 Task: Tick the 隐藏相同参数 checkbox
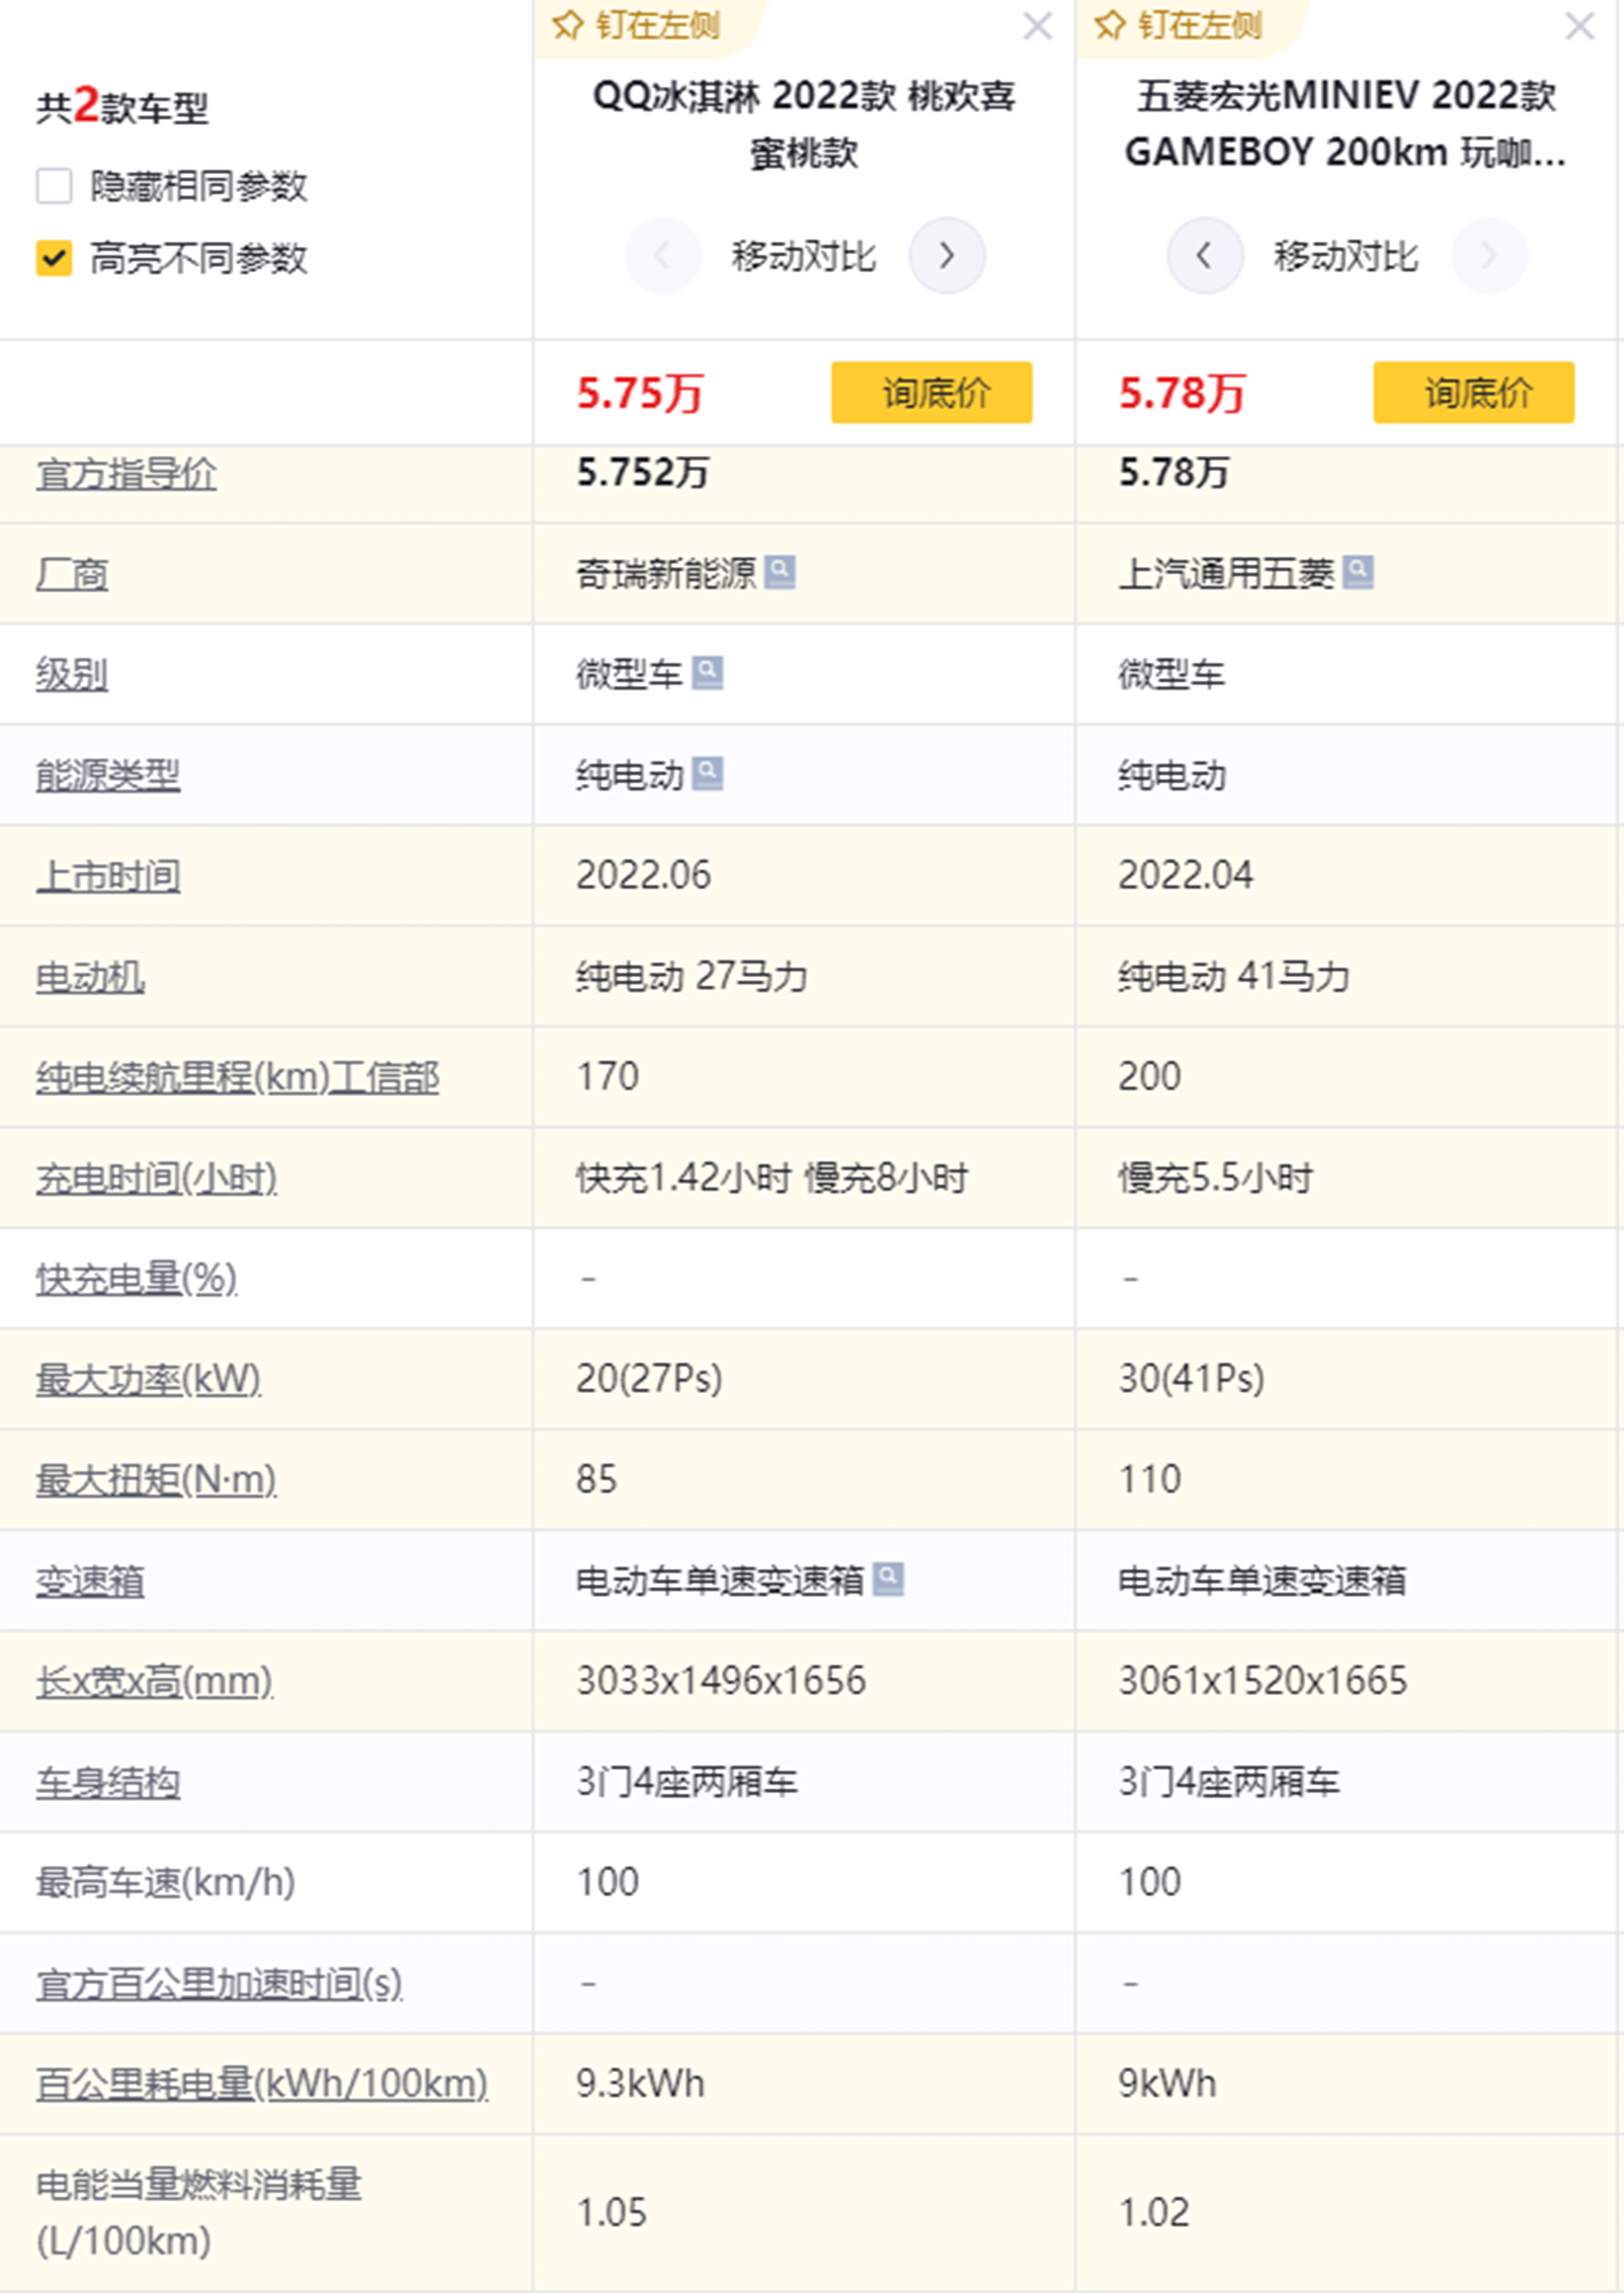coord(54,186)
